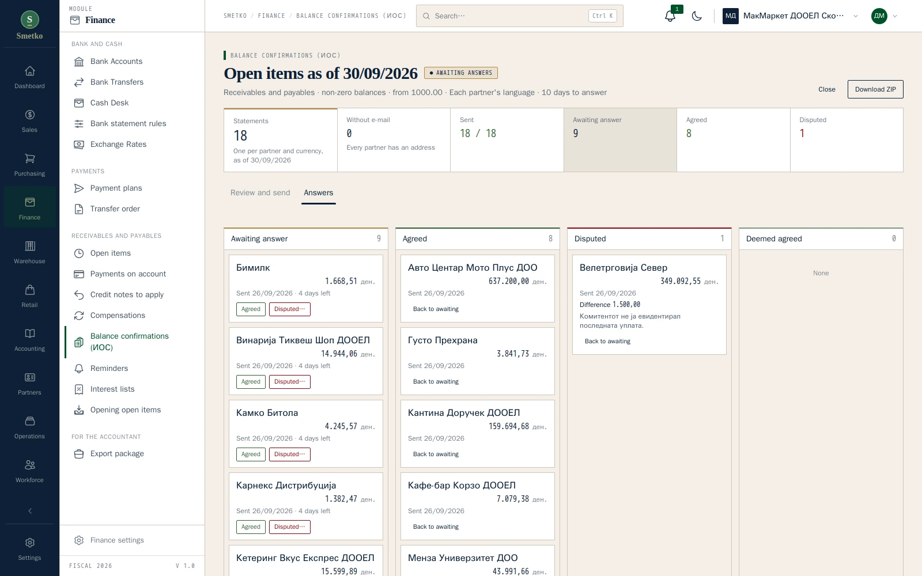Collapse the left navigation rail
Image resolution: width=922 pixels, height=576 pixels.
(30, 511)
